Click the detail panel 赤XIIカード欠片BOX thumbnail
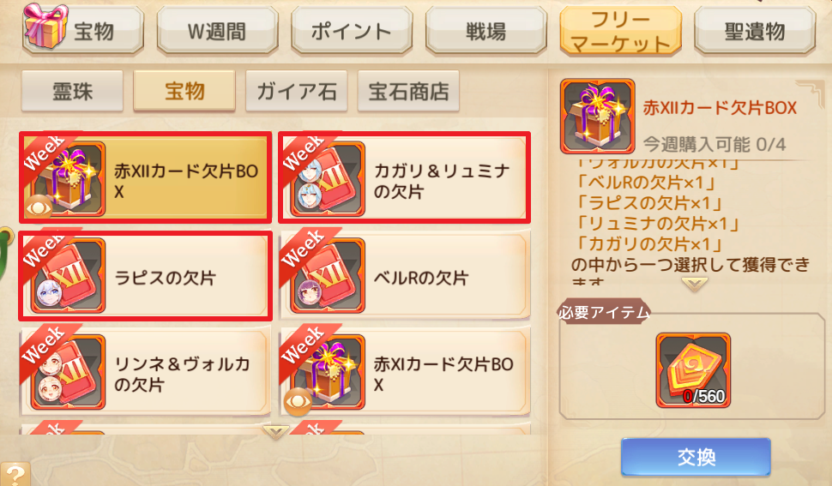Viewport: 832px width, 486px height. (x=598, y=116)
